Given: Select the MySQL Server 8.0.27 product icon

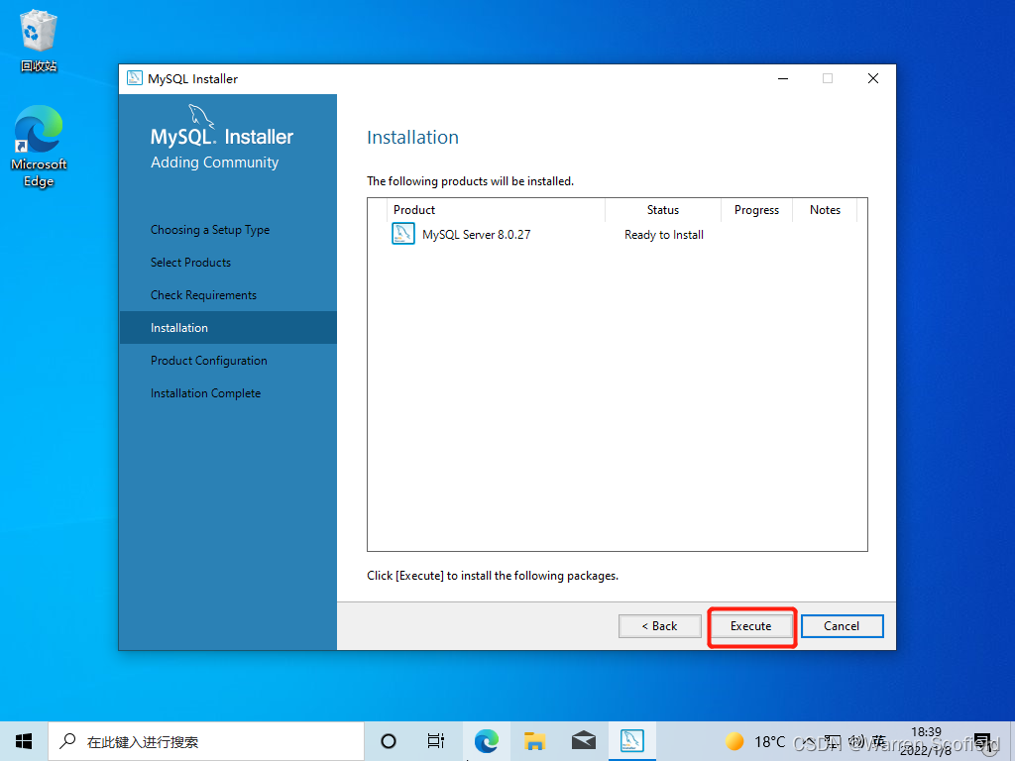Looking at the screenshot, I should tap(402, 234).
